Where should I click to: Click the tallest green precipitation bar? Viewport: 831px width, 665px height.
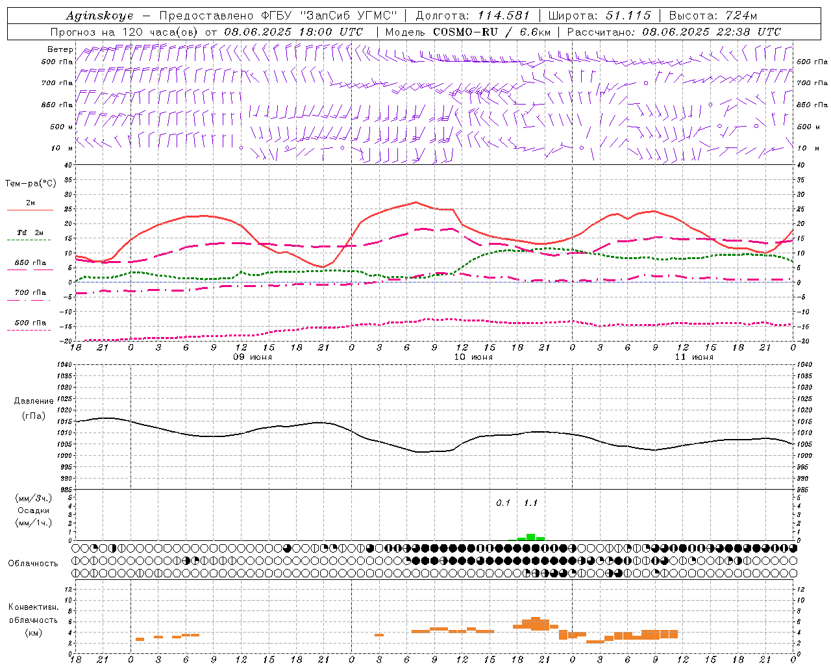point(530,537)
